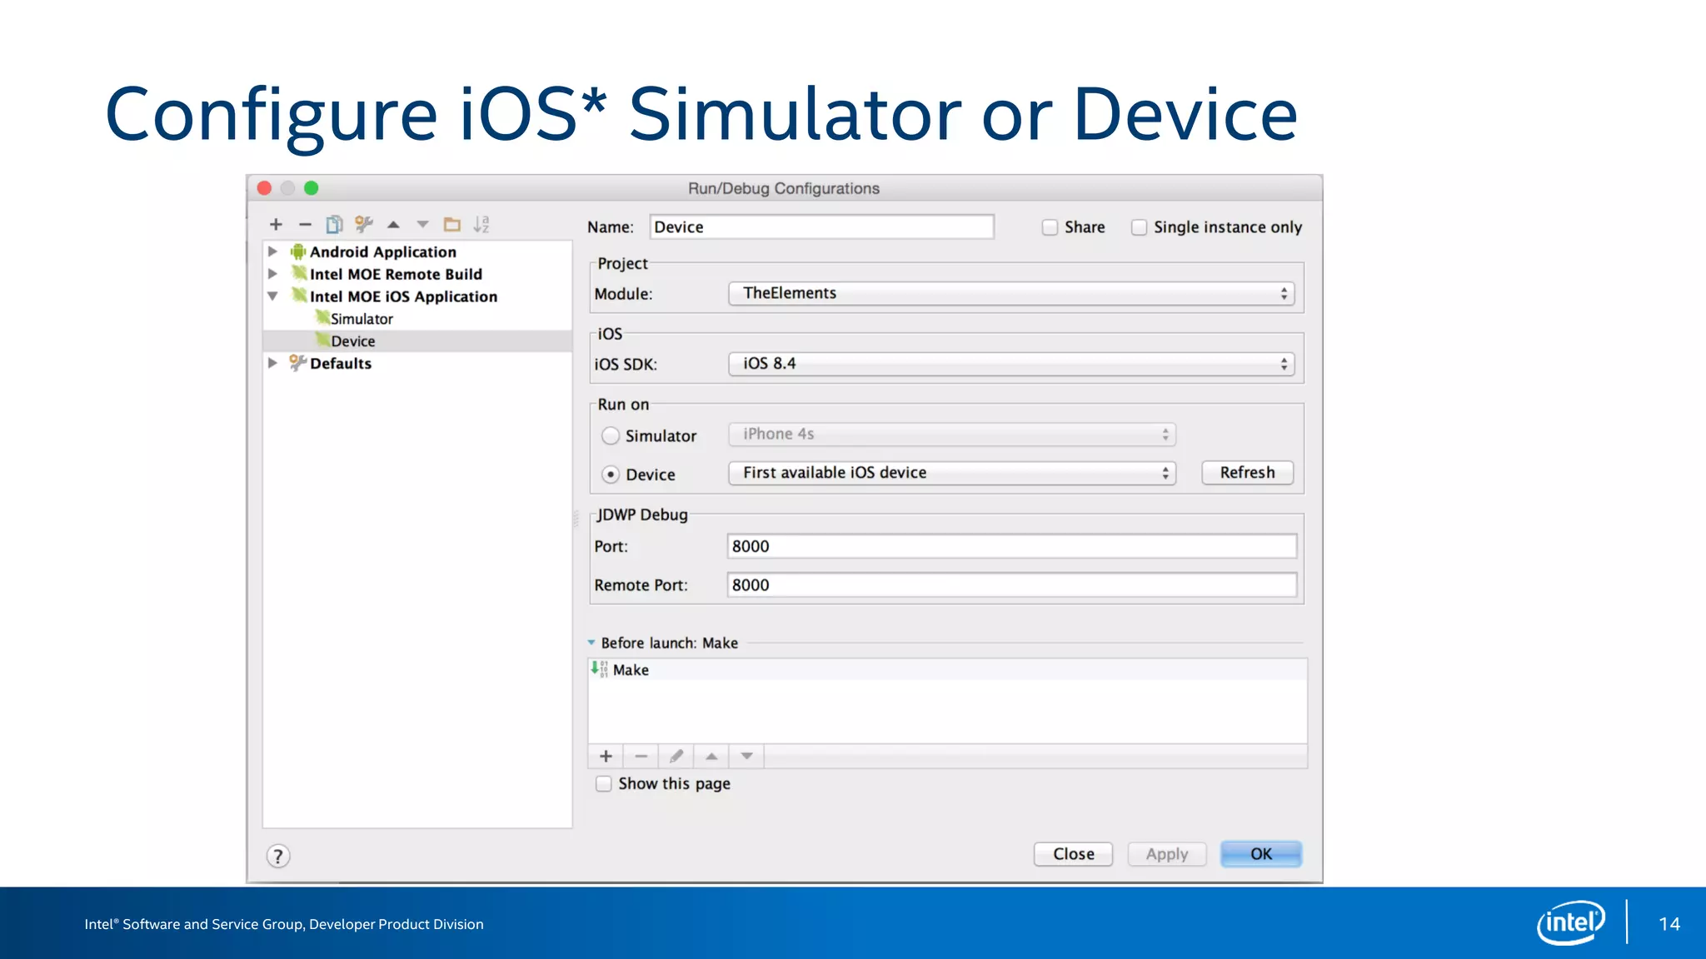Open the First available iOS device dropdown
Screen dimensions: 1706x959
click(x=952, y=473)
